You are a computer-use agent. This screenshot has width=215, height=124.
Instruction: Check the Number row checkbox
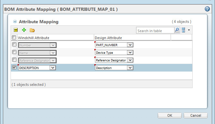click(x=14, y=45)
